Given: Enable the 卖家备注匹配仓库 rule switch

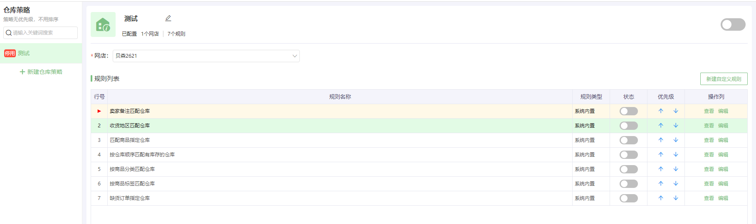Looking at the screenshot, I should (628, 111).
